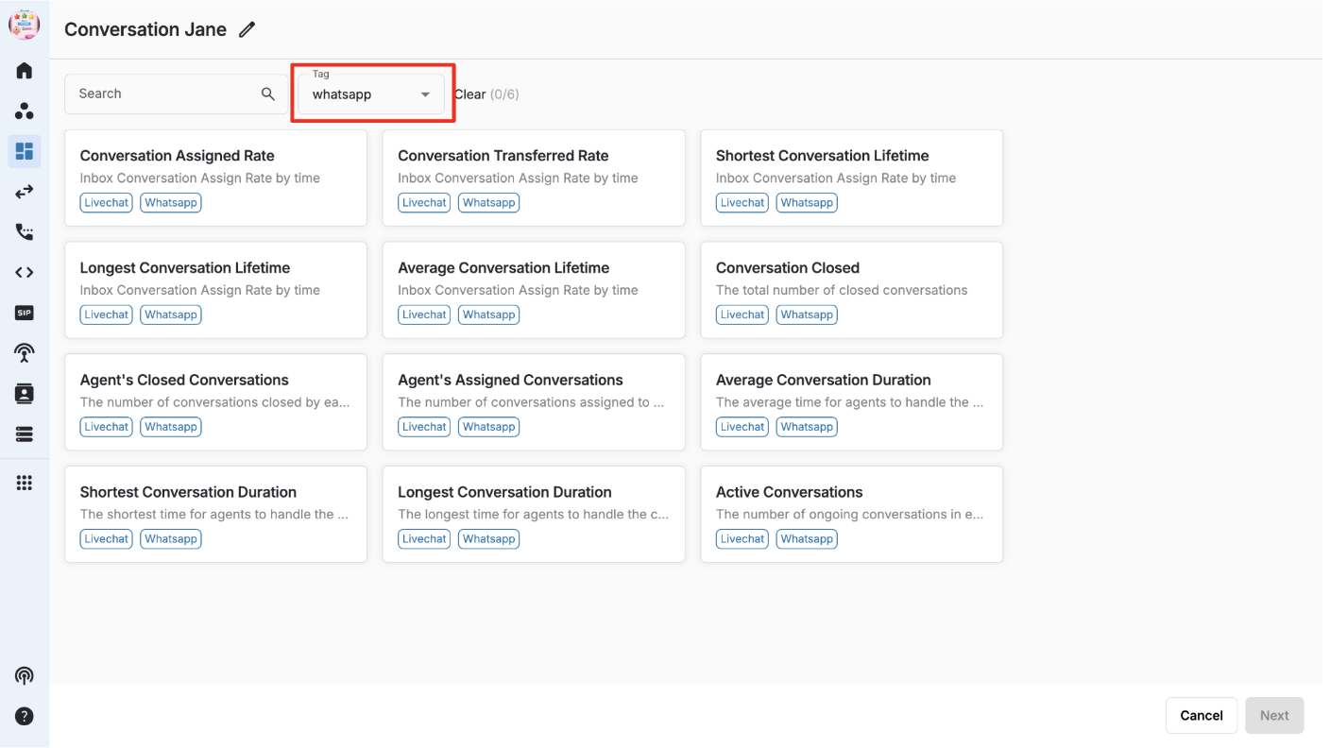This screenshot has width=1330, height=748.
Task: Click Whatsapp tag on Longest Conversation Duration
Action: pyautogui.click(x=489, y=539)
